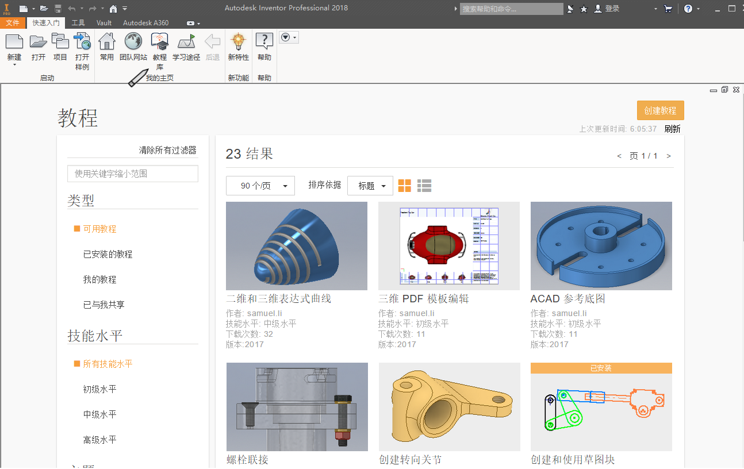Switch to the 工具 ribbon tab

click(78, 23)
